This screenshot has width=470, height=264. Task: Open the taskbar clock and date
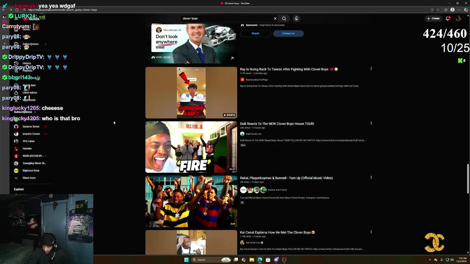tap(462, 260)
